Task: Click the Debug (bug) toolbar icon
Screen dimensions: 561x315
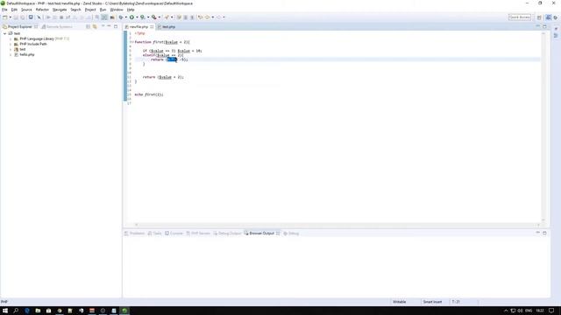Action: (x=121, y=17)
